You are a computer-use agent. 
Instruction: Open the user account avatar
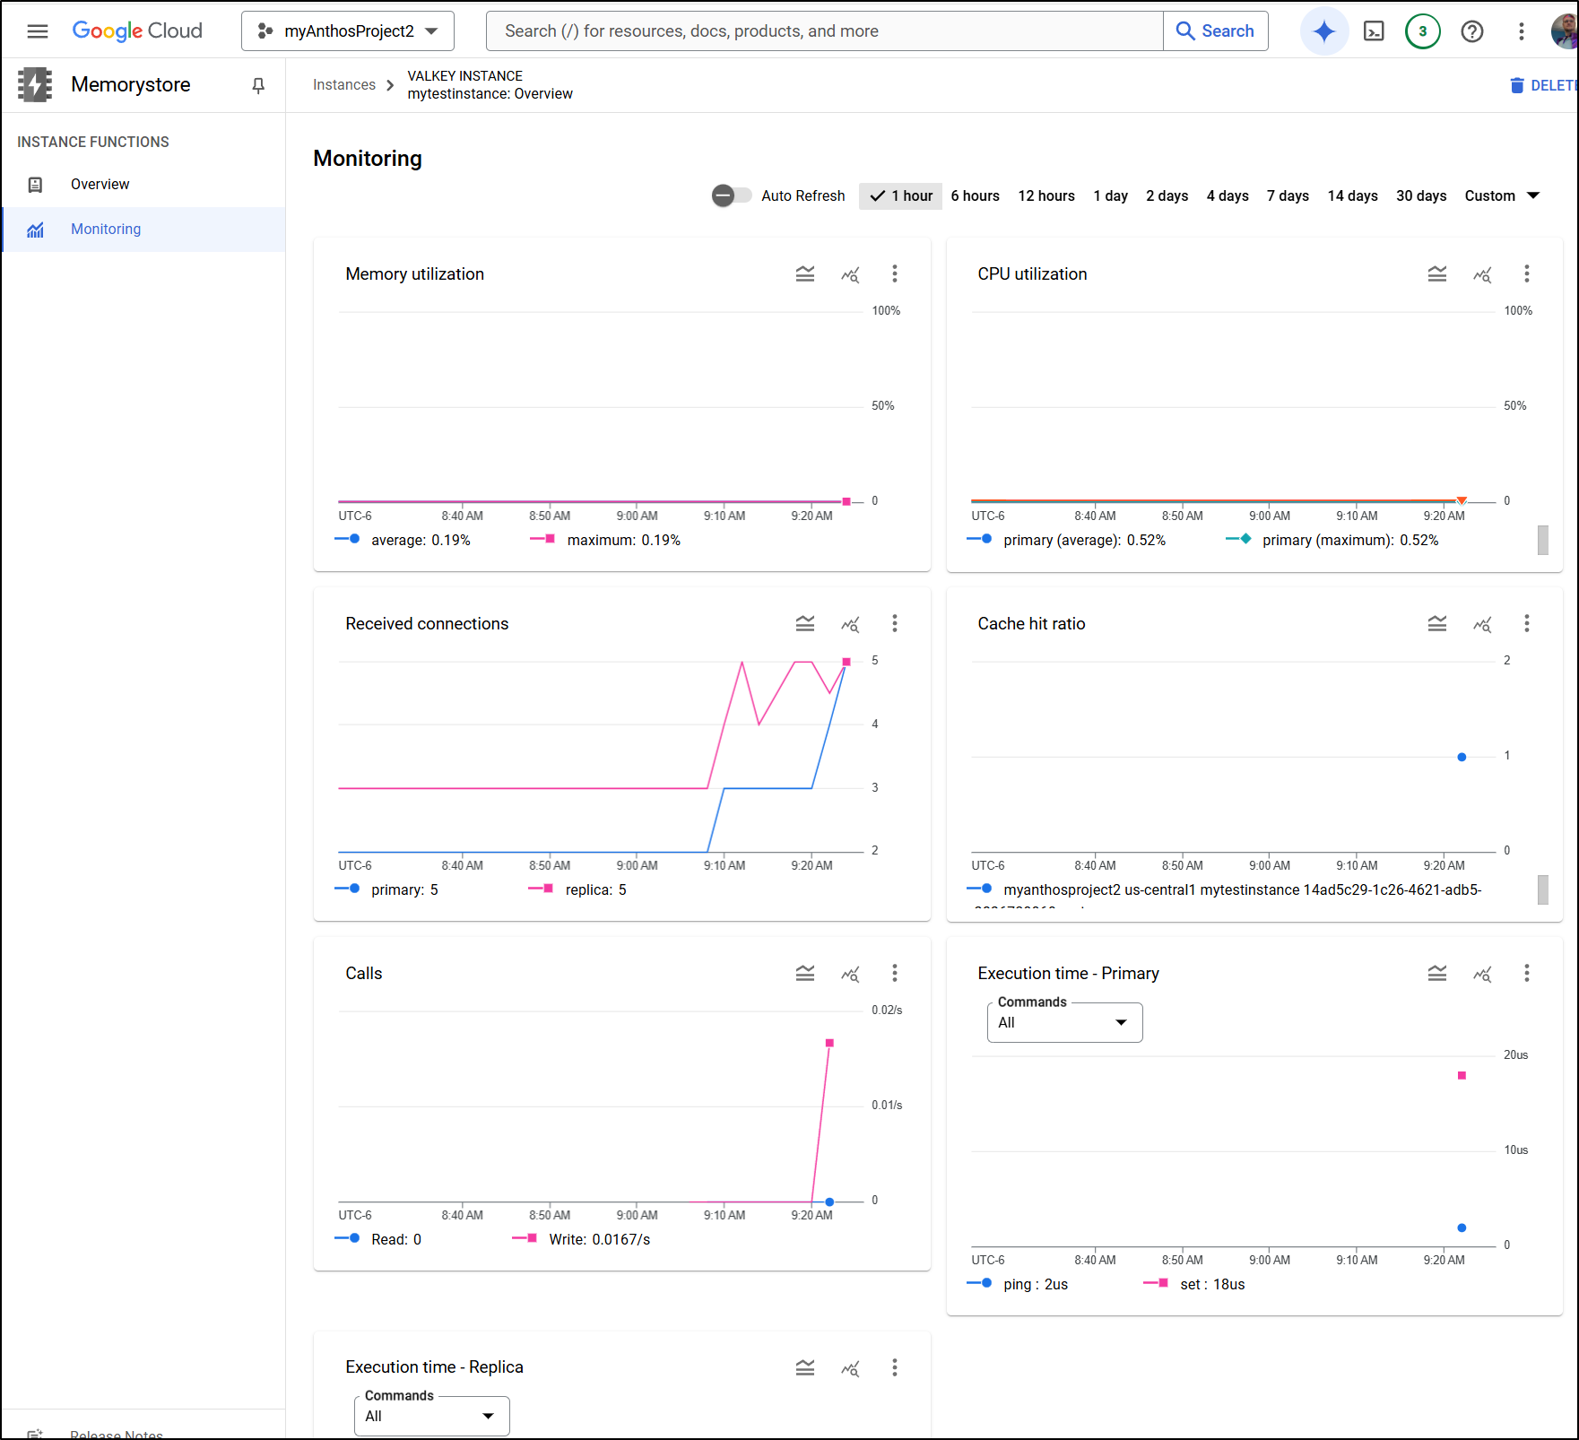1565,31
